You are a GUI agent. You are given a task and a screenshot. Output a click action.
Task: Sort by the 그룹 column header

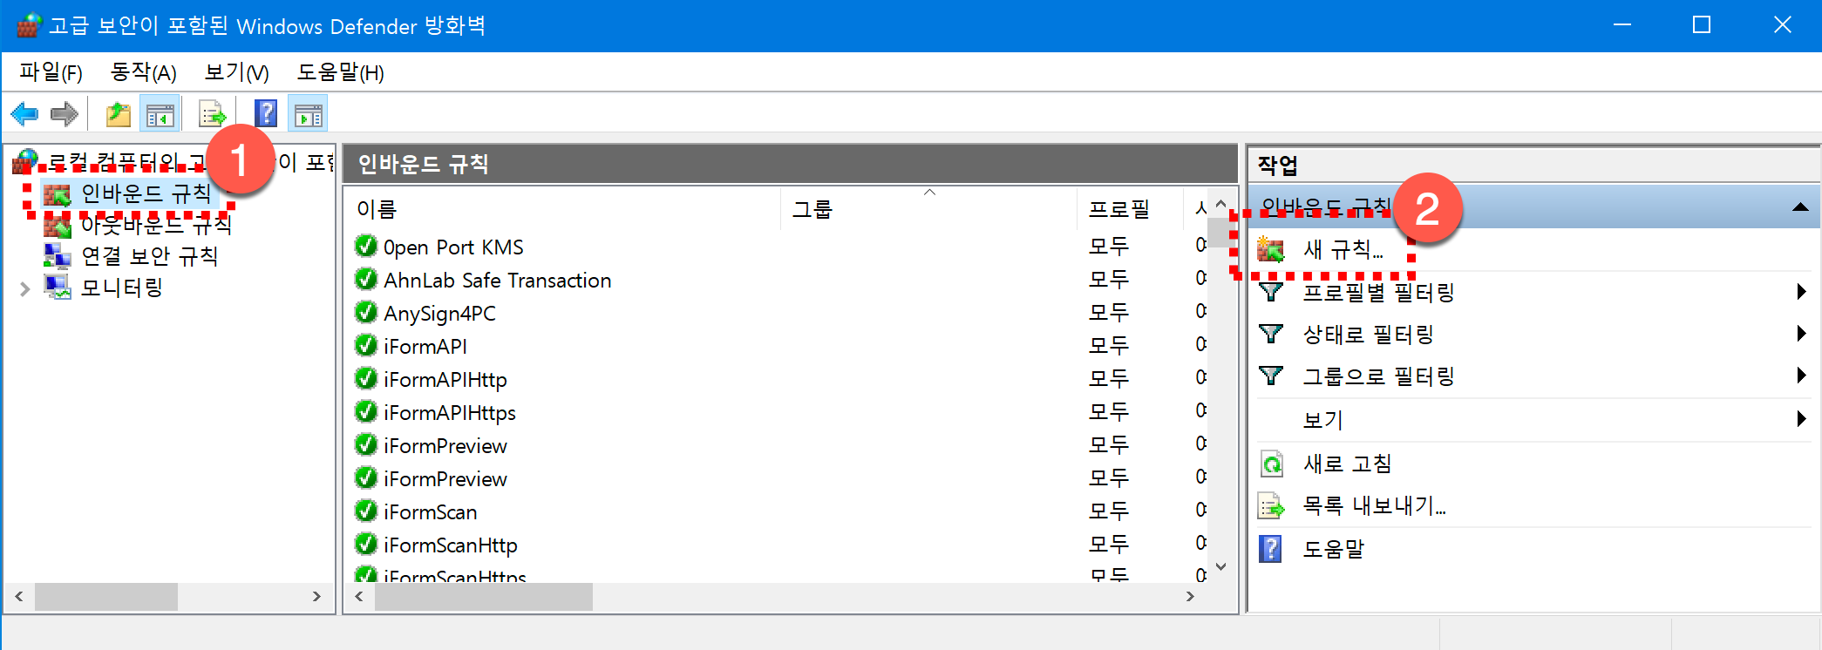929,209
